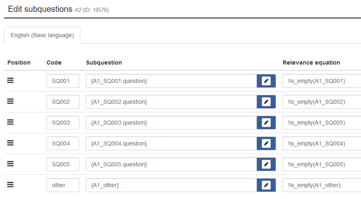Open the pencil editor for the SQ001 subquestion
361x199 pixels.
coord(266,81)
